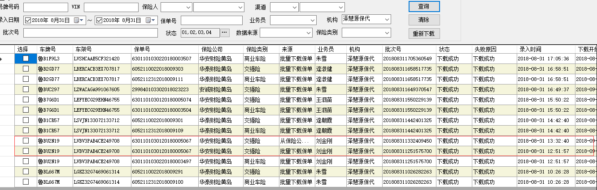Expand the 业务员 dropdown
Screen dimensions: 597x190
(293, 20)
